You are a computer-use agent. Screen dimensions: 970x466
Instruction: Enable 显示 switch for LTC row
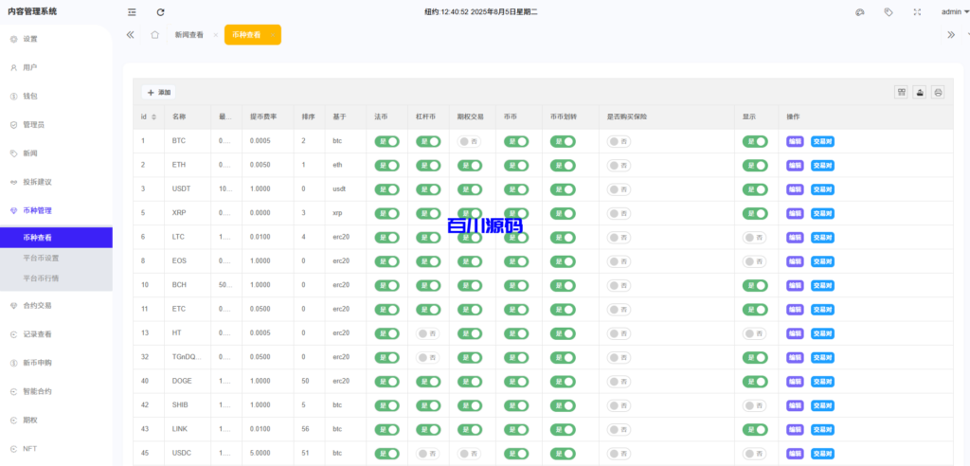tap(754, 237)
